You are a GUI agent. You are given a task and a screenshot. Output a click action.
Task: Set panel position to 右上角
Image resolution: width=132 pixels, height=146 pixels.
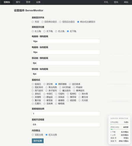[x=56, y=31]
